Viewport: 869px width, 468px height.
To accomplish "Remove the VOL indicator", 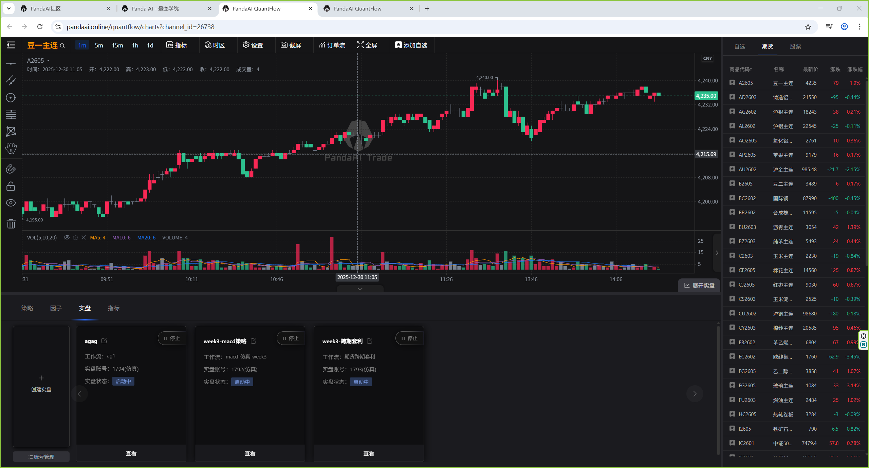I will (84, 237).
